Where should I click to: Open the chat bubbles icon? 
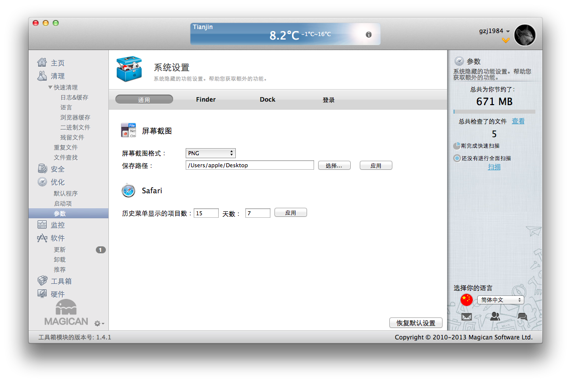[522, 316]
